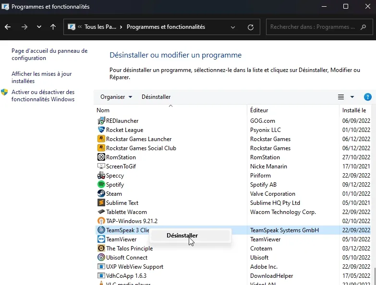Open the view options dropdown arrow

pos(352,97)
